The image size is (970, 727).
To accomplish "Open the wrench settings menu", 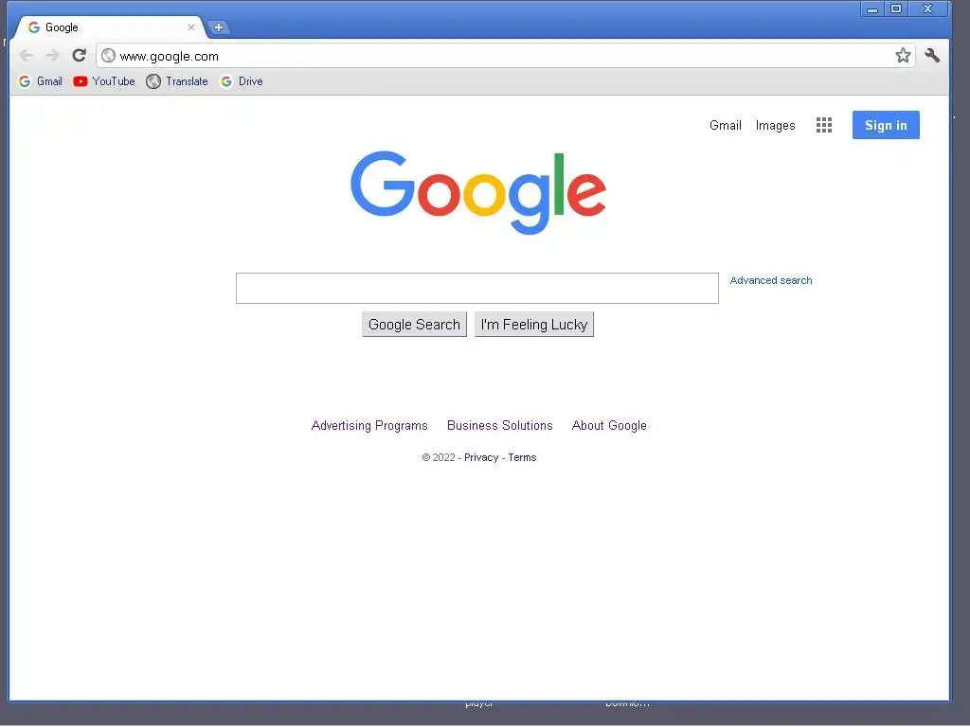I will point(932,56).
